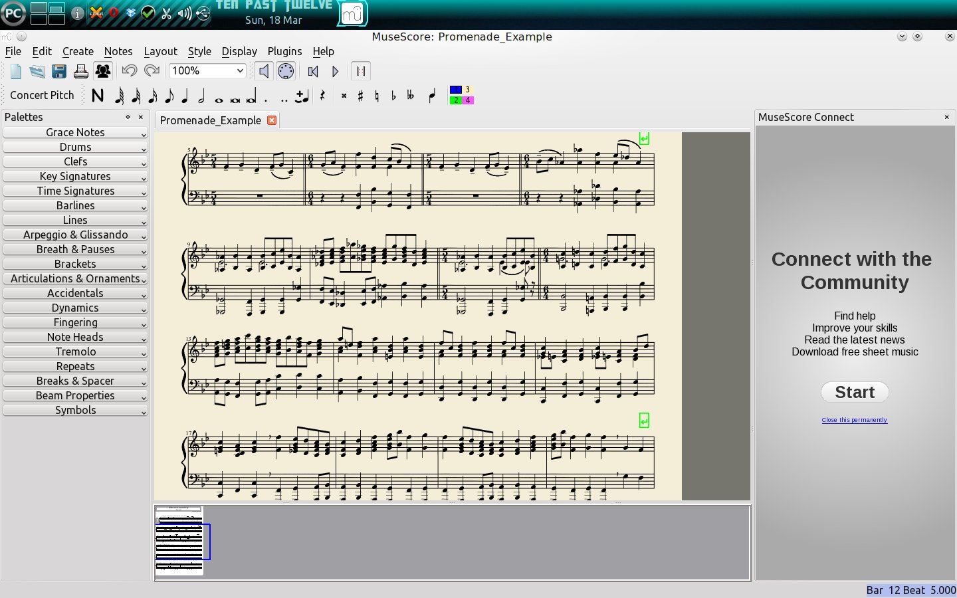
Task: Apply the flat accidental
Action: tap(393, 96)
